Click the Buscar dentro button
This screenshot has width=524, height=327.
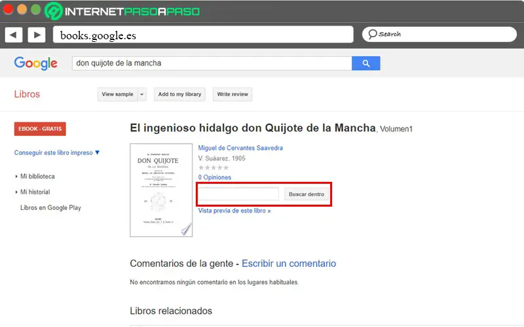tap(307, 194)
